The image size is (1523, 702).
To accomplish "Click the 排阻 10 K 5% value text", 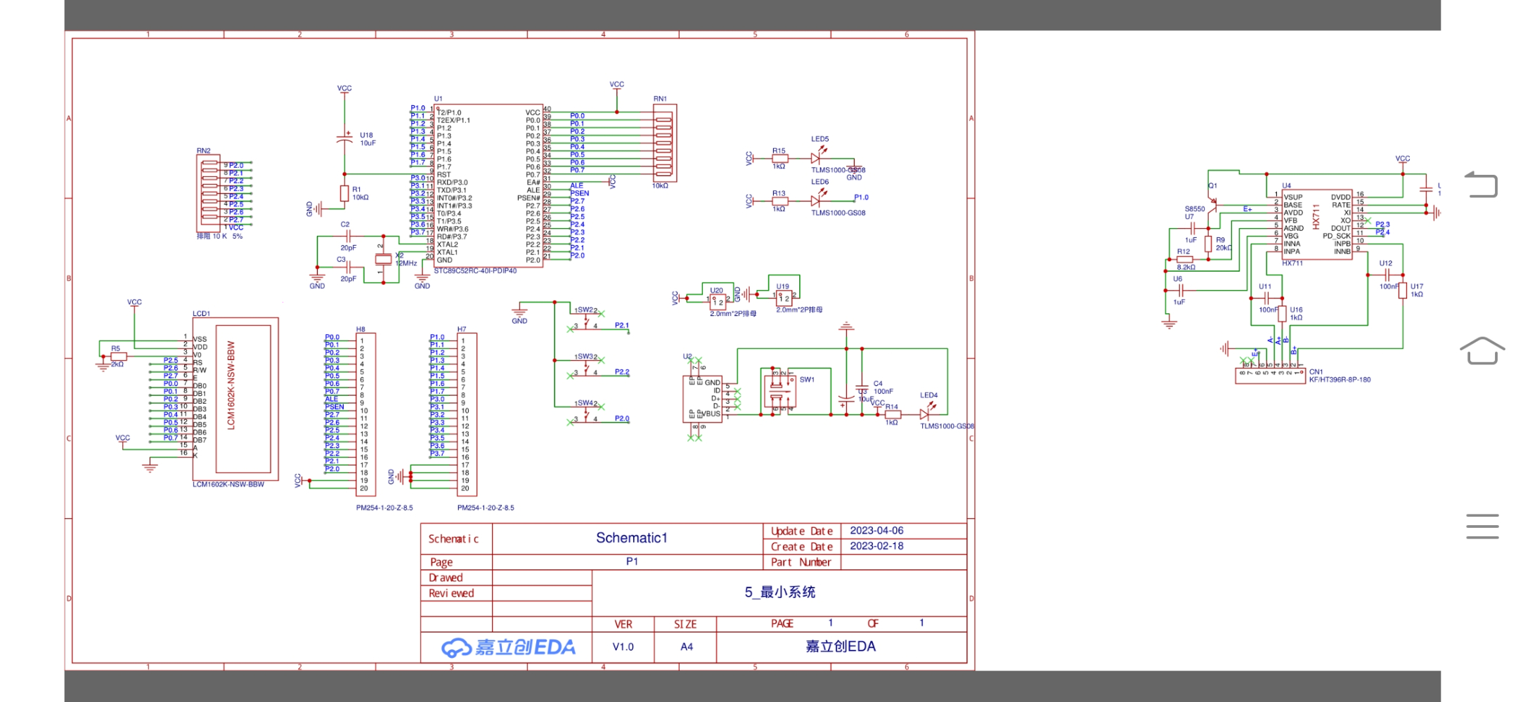I will [219, 237].
